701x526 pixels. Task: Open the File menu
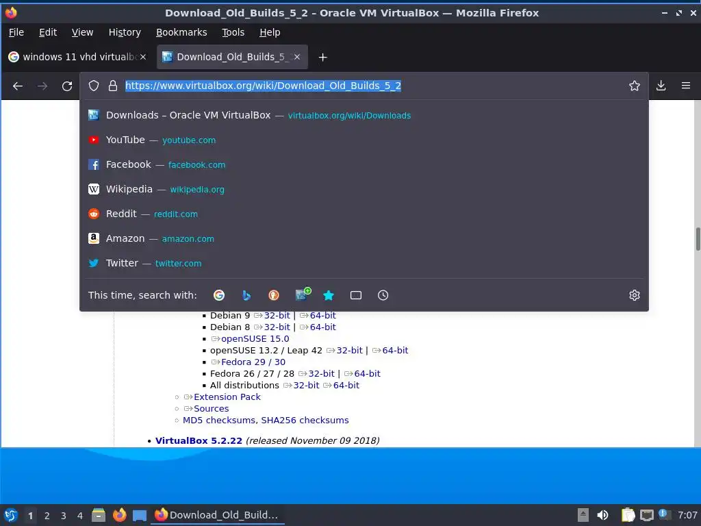click(16, 32)
